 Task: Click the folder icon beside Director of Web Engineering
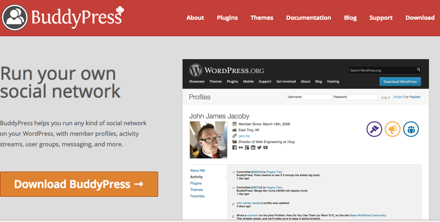click(234, 142)
